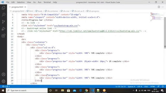Open Mail app from taskbar
Viewport: 166px width, 93px height.
(x=74, y=90)
